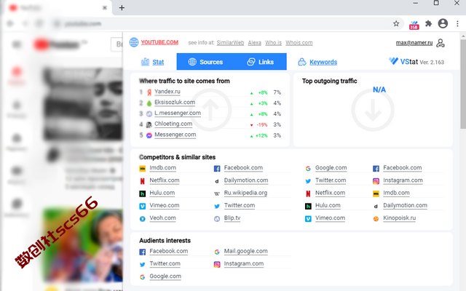Open Alexa info link

(x=255, y=43)
